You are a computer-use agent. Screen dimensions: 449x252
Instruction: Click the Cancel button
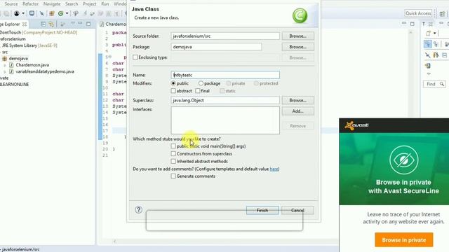[297, 210]
